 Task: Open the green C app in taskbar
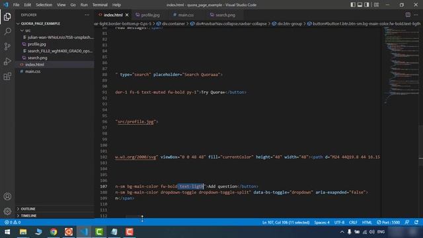tap(99, 232)
